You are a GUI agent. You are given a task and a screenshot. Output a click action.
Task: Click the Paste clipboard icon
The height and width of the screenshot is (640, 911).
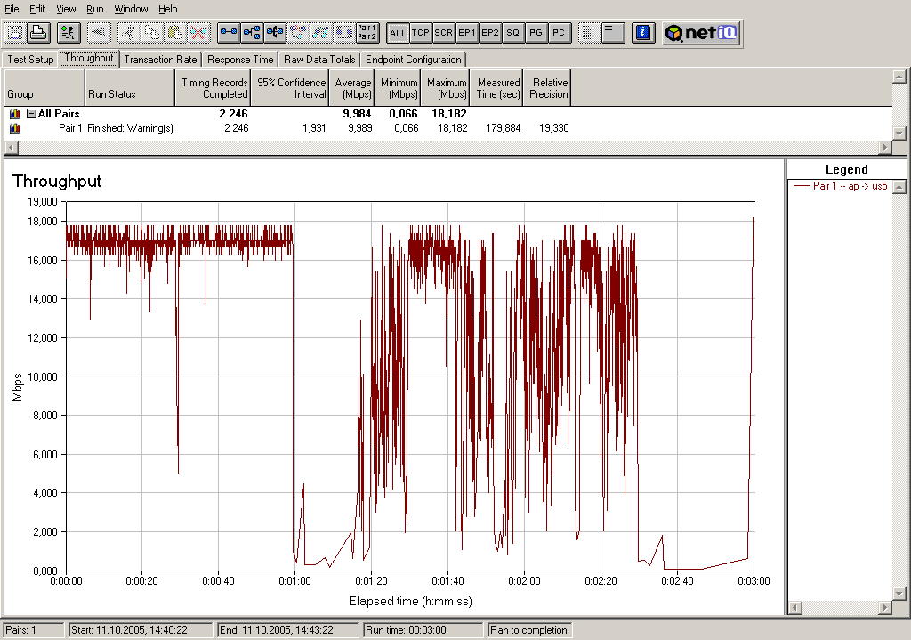[175, 33]
